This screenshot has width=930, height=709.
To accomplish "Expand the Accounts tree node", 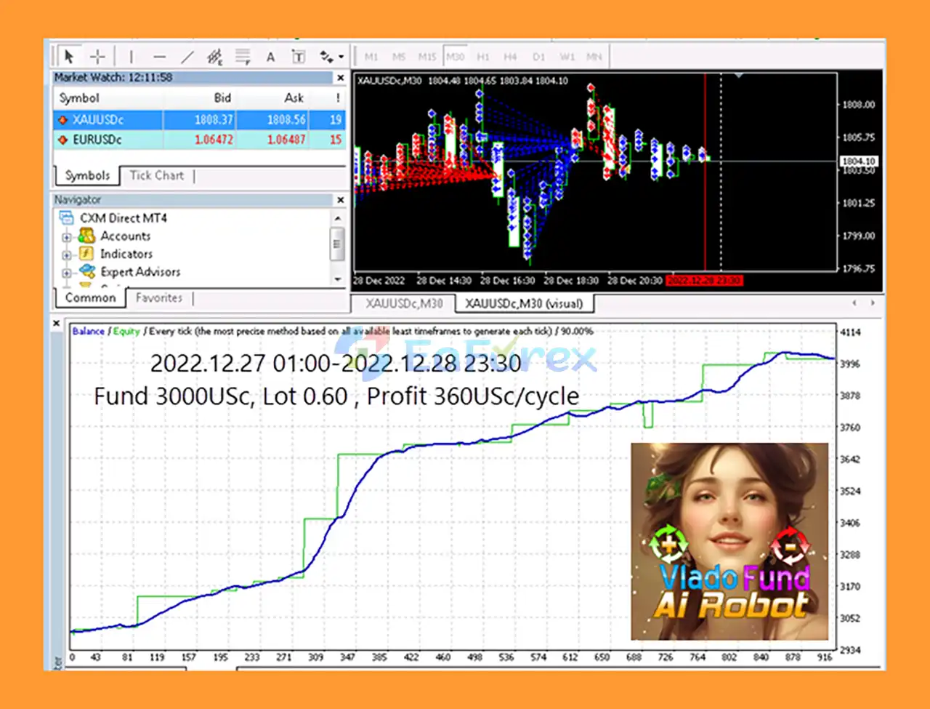I will click(66, 237).
